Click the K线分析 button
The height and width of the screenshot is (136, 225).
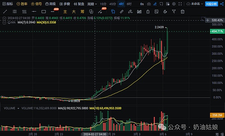point(211,4)
